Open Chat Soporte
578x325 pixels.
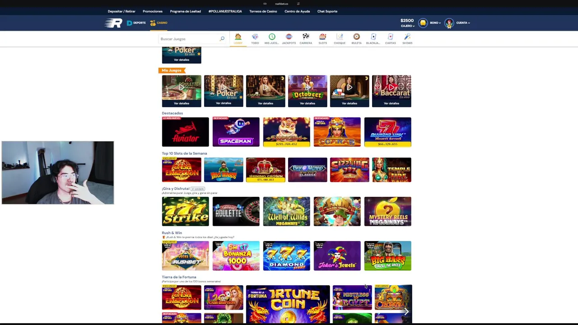(x=327, y=11)
